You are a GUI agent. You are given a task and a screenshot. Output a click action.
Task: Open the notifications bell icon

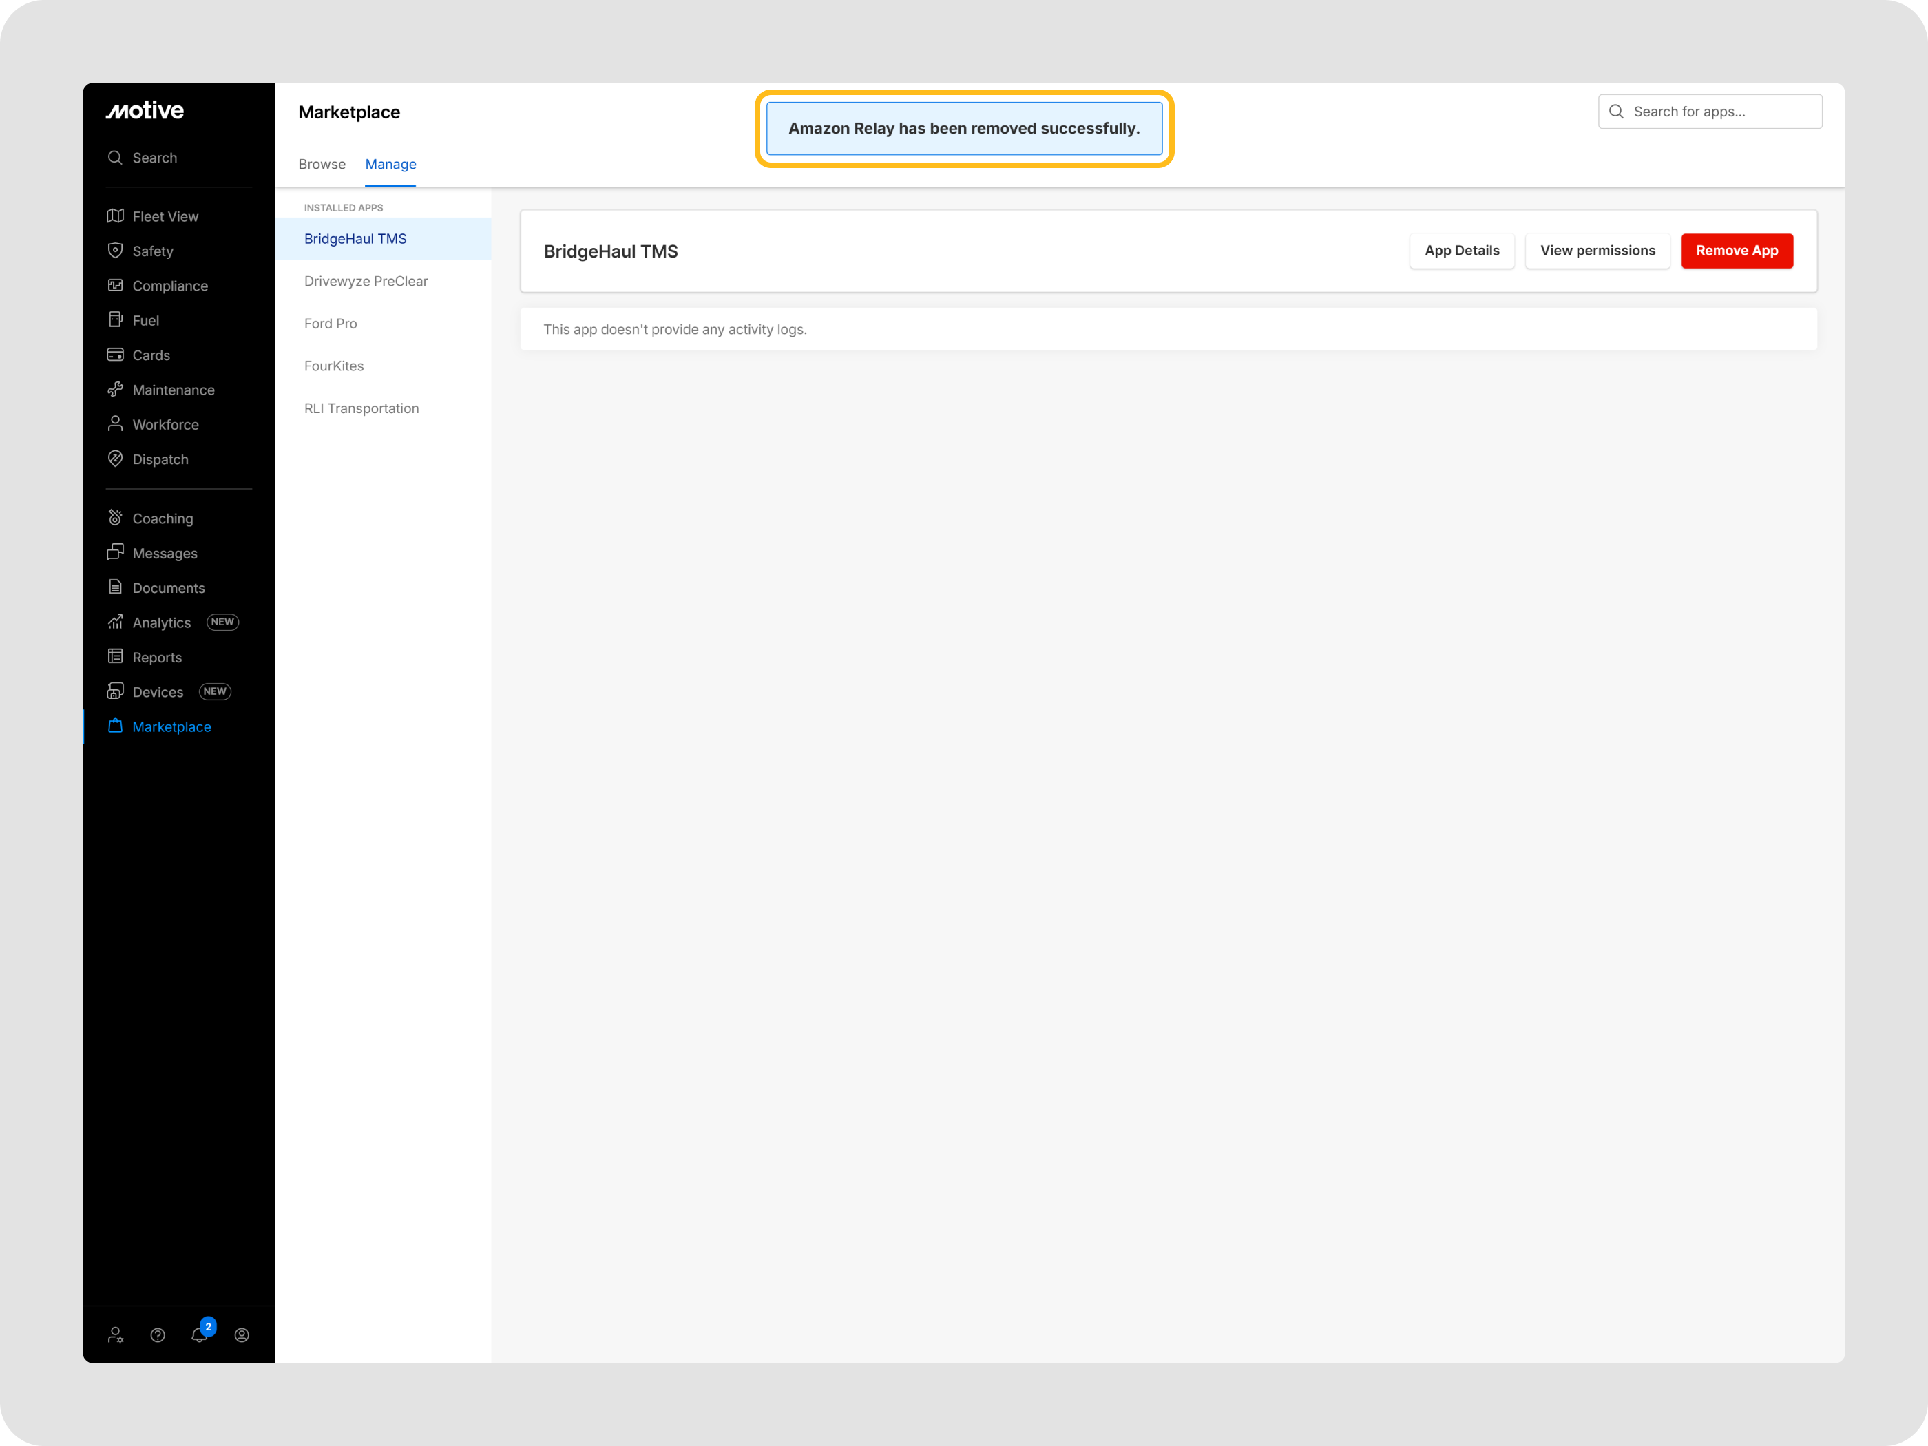click(x=200, y=1334)
